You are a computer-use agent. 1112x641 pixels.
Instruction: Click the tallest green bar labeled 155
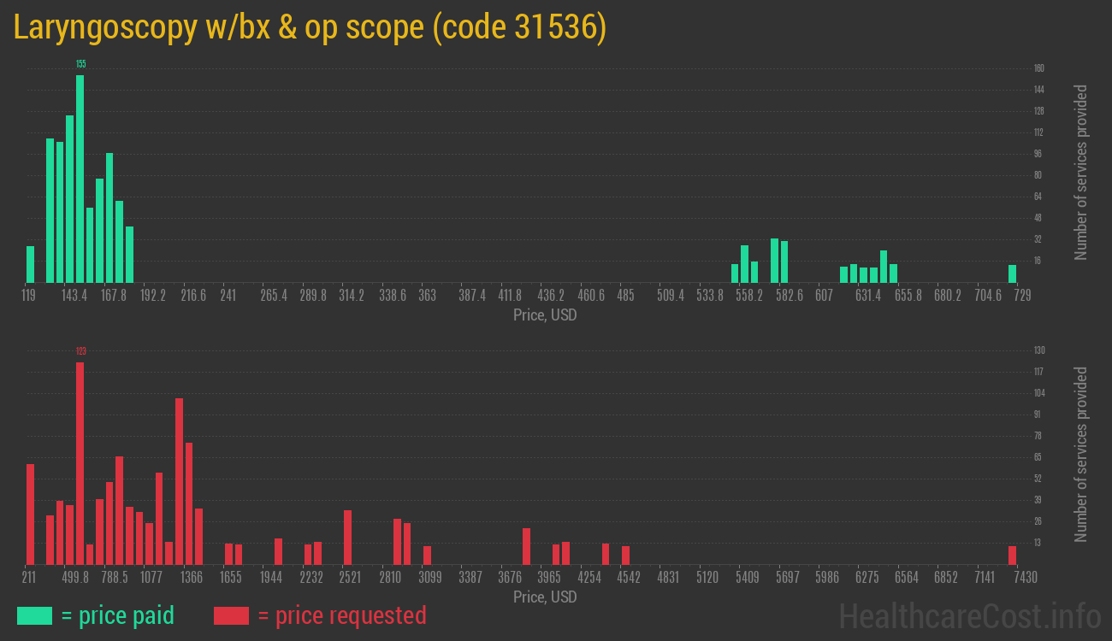(x=80, y=179)
